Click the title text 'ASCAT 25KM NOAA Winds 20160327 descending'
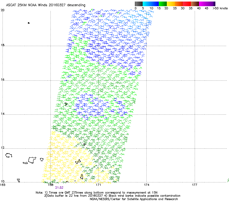The width and height of the screenshot is (229, 201). [45, 5]
